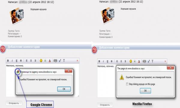Viewport: 180px width, 108px height.
Task: Click the T text icon in the Firefox-side editor
Action: [152, 61]
